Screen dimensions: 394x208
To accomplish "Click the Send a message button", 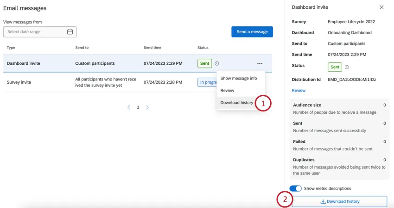I will [252, 32].
